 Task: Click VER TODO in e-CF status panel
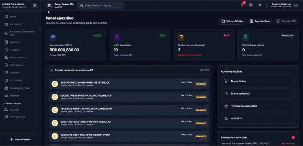204,70
